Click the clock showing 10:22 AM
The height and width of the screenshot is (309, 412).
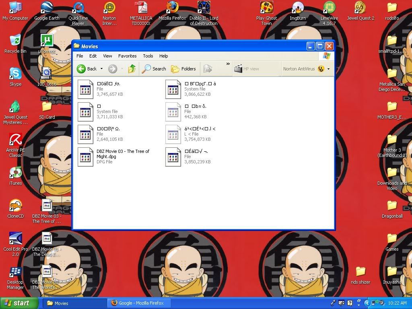coord(397,303)
